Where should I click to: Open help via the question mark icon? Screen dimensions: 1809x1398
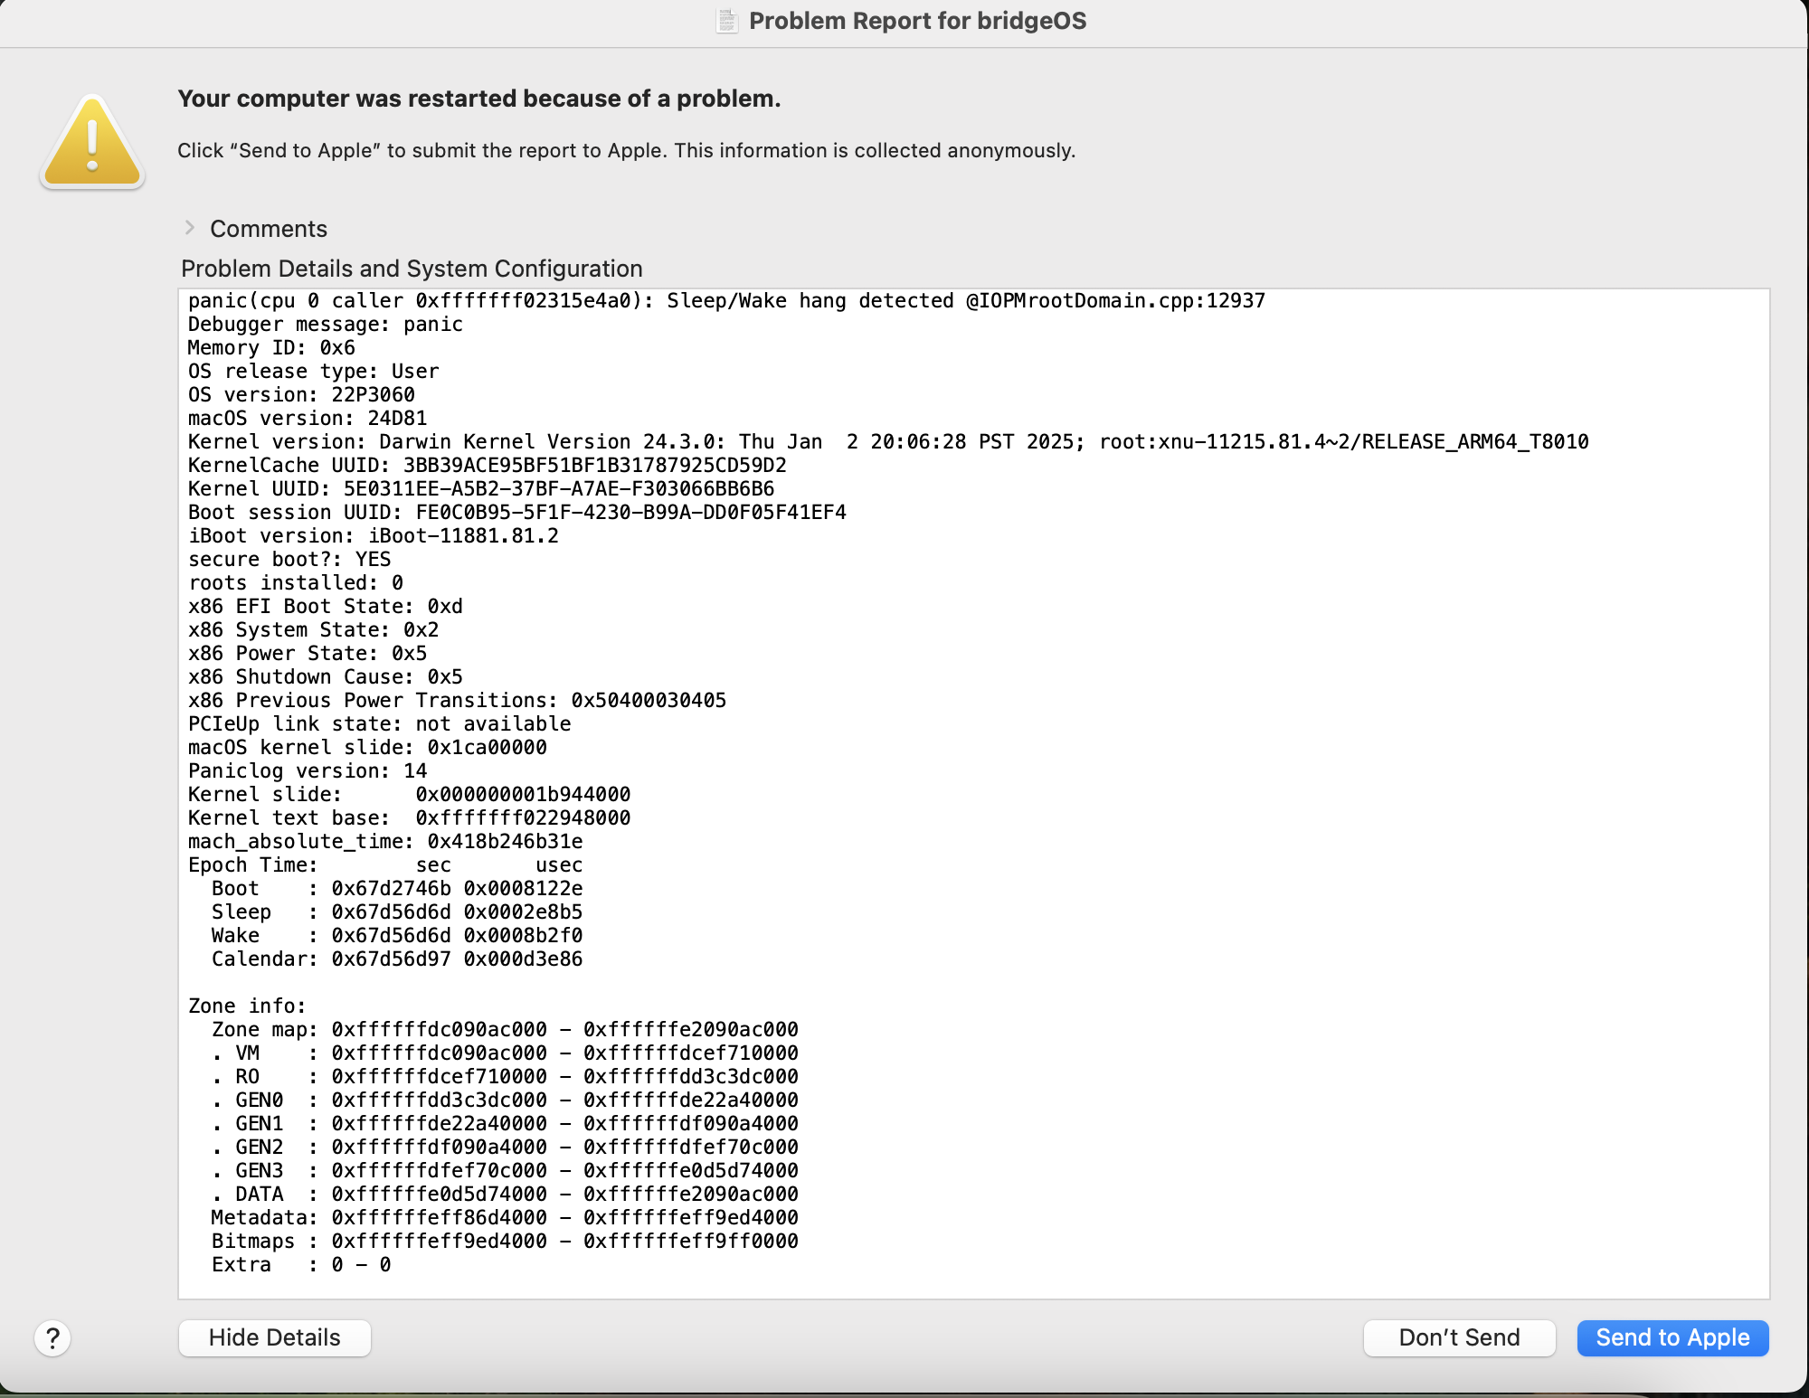click(52, 1339)
